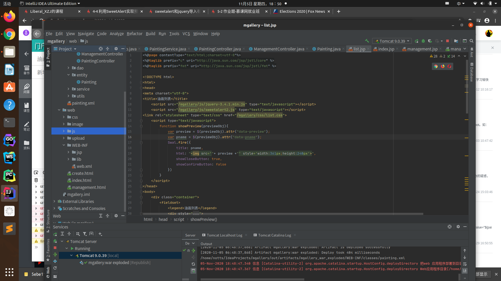Click the green Debug bug icon in the toolbar

(x=423, y=41)
